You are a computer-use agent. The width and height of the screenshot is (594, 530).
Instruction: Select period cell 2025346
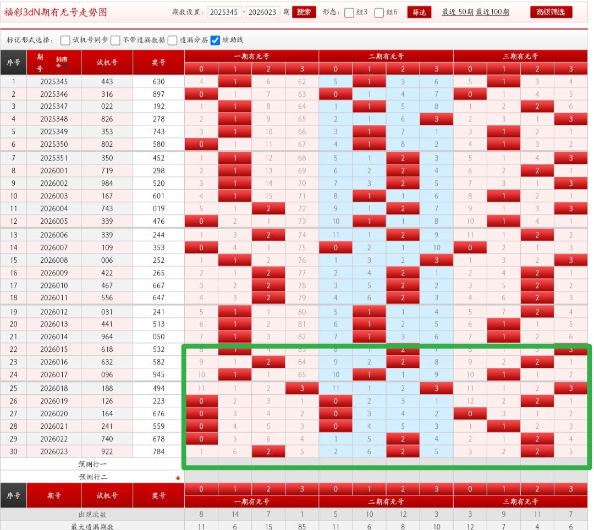[54, 94]
